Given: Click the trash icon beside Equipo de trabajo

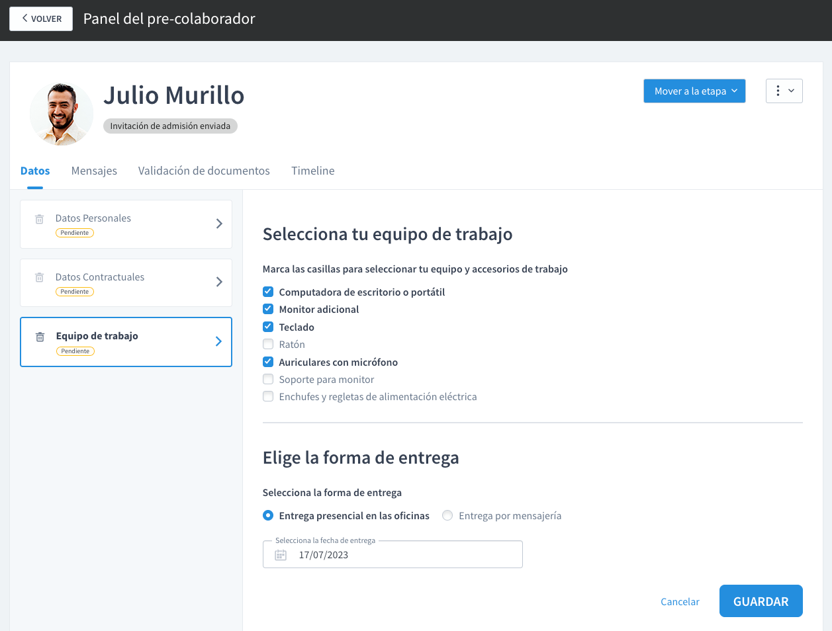Looking at the screenshot, I should (40, 337).
